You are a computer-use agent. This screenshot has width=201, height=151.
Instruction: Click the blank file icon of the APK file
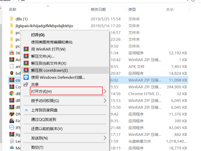pos(12,66)
